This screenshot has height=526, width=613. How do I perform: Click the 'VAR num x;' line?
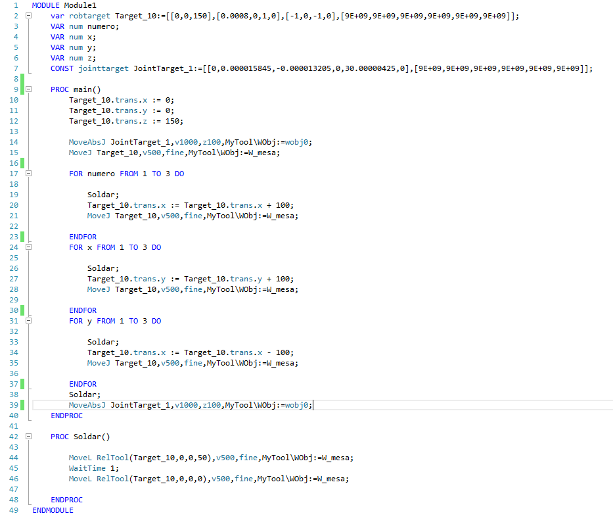(x=73, y=37)
